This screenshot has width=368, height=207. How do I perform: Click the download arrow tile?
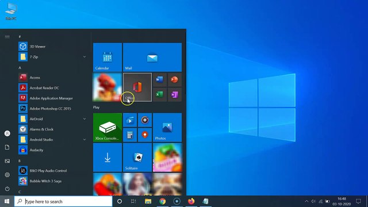click(x=108, y=158)
